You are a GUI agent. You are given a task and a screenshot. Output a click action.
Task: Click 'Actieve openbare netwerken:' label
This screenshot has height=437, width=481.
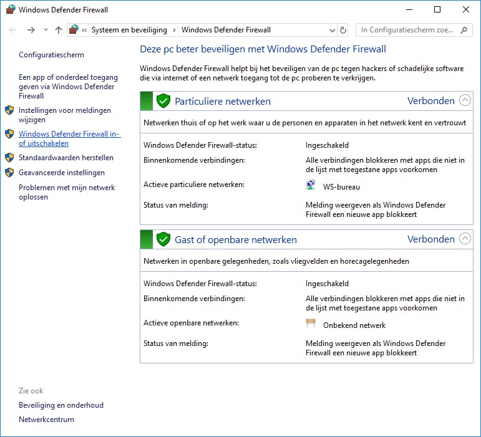pos(191,323)
